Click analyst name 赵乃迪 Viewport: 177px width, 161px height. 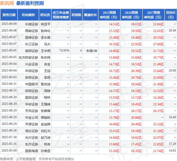46,137
